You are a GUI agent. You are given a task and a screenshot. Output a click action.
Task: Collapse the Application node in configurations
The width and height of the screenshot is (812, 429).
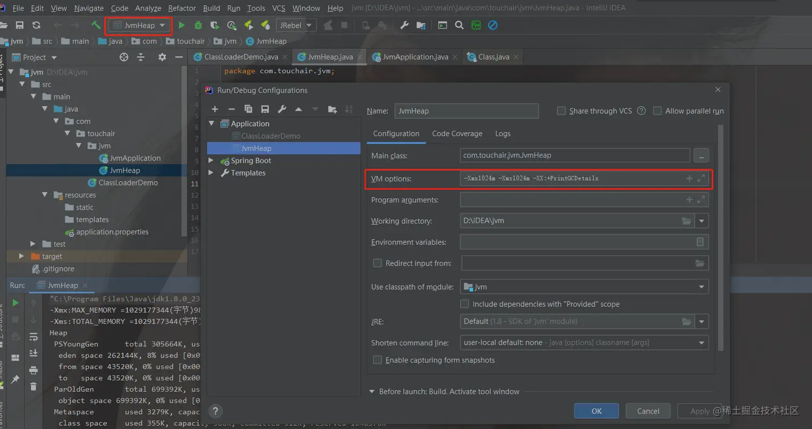(211, 124)
